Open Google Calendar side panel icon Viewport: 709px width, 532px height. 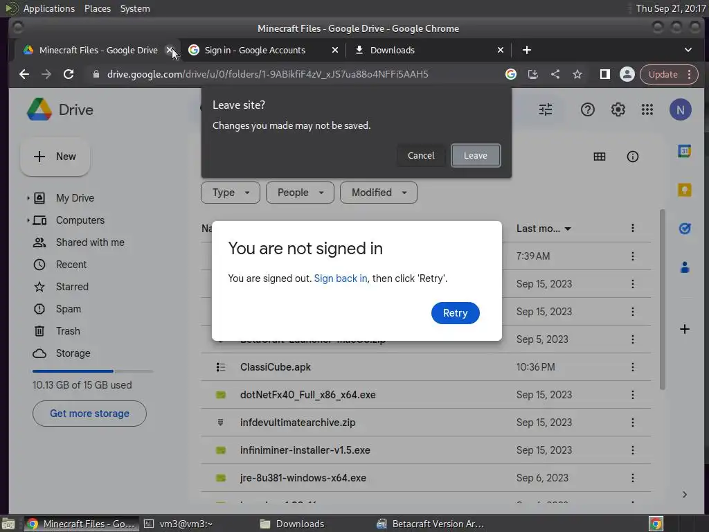(x=684, y=151)
